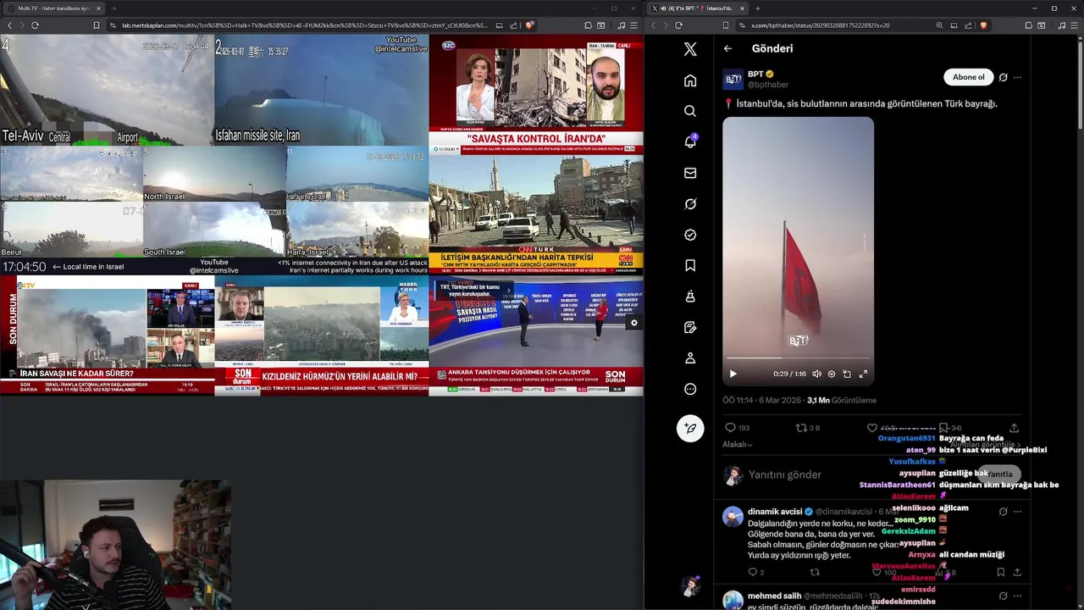The height and width of the screenshot is (610, 1084).
Task: Click the zoom magnifier in X address bar
Action: [939, 25]
